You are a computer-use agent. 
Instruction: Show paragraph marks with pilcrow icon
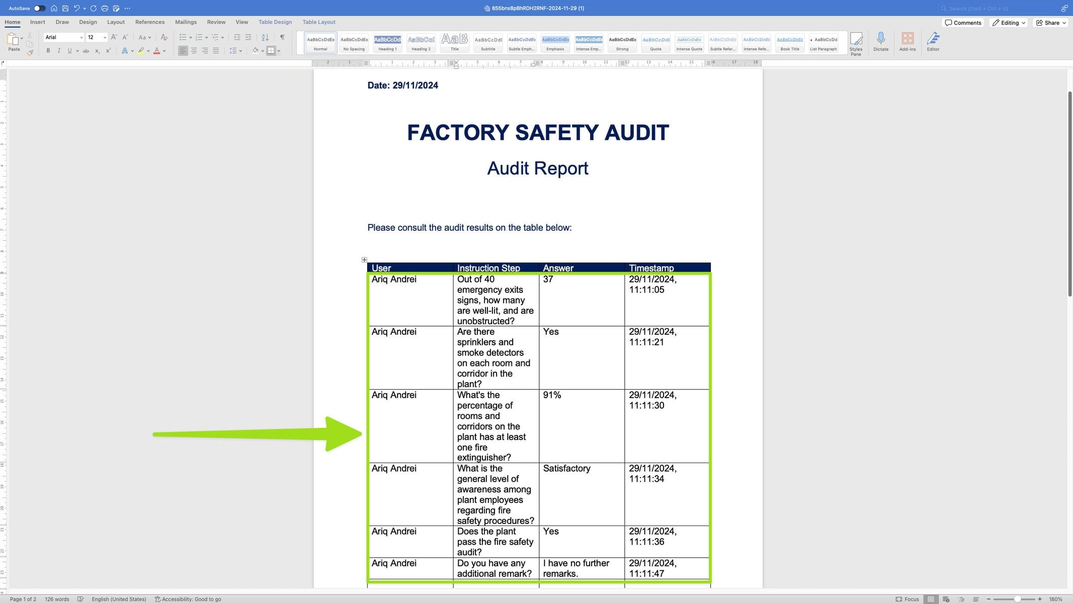282,37
